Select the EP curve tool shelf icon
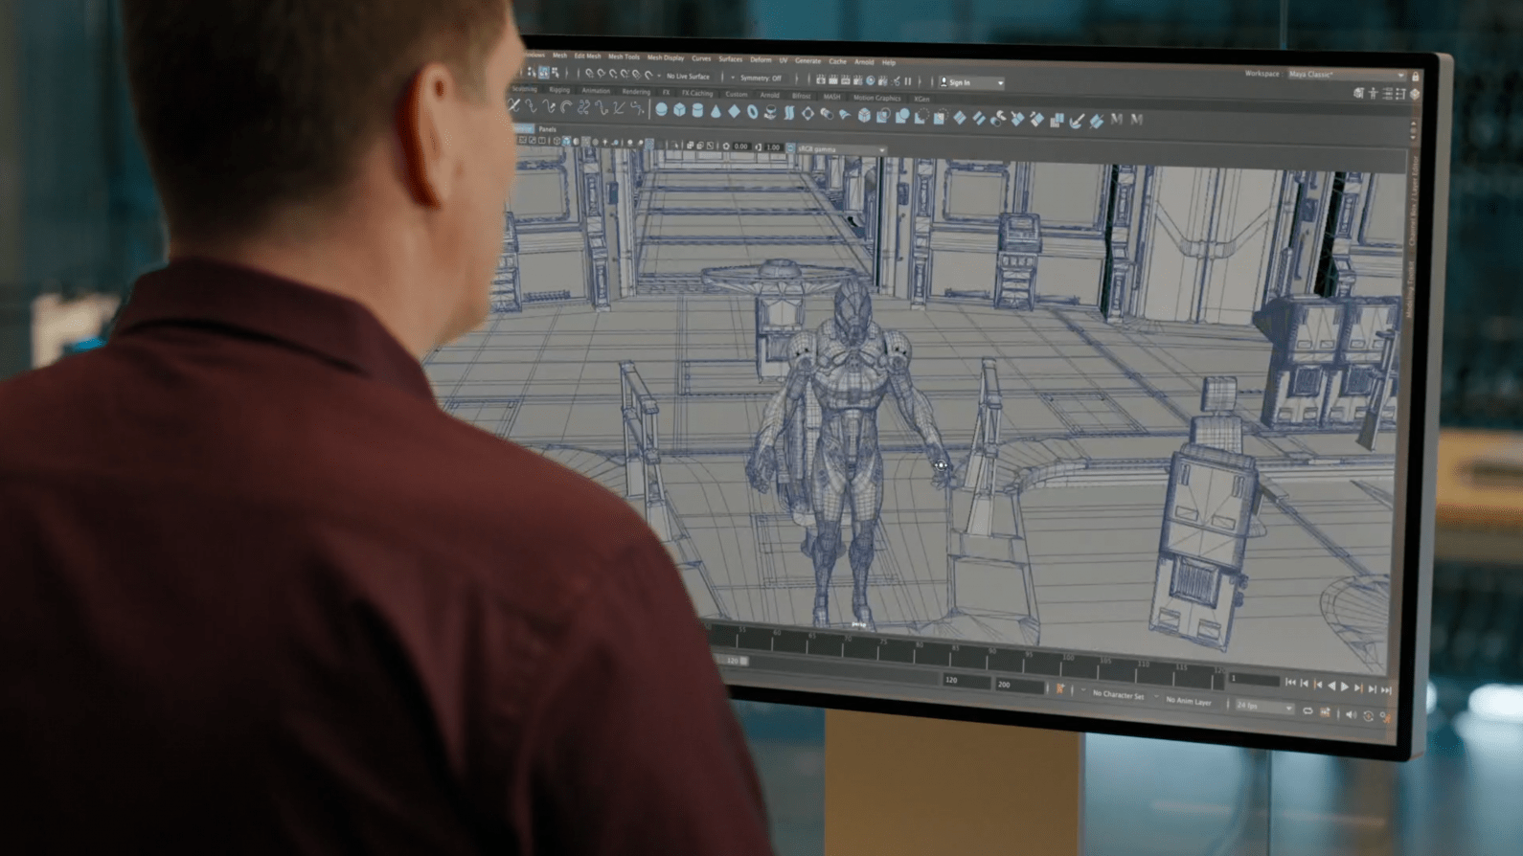Screen dimensions: 1523x856 click(x=531, y=106)
